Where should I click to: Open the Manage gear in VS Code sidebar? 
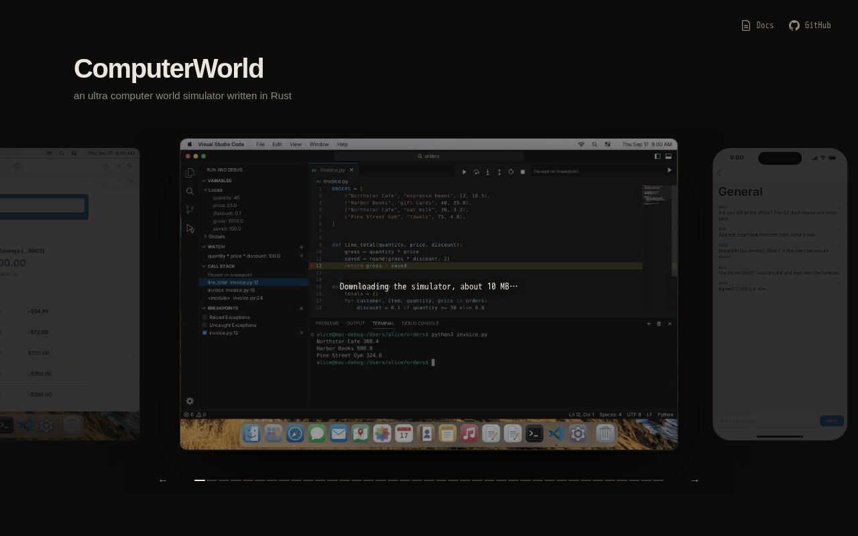tap(190, 401)
